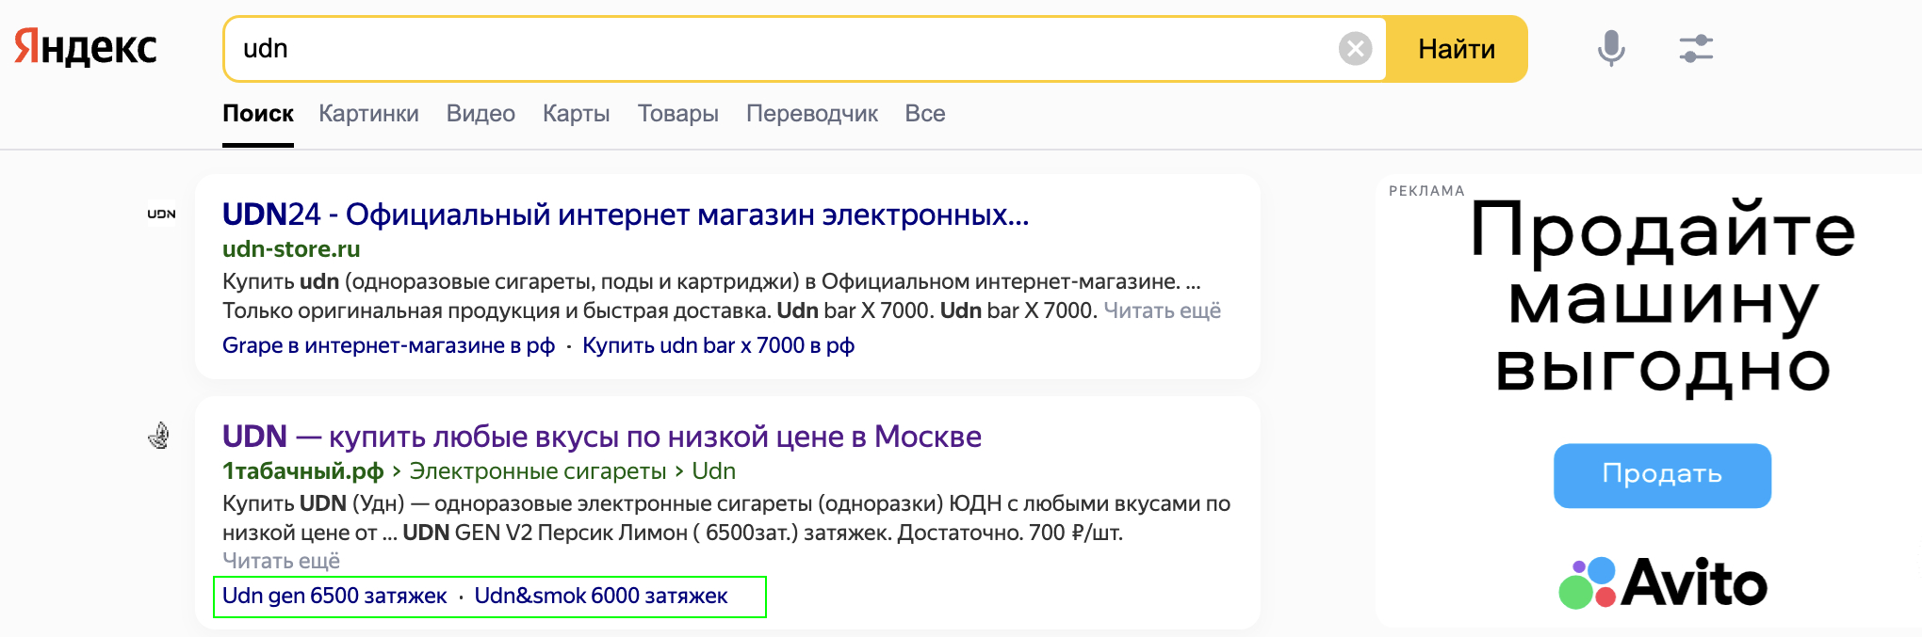
Task: Click the Avito logo in the ad
Action: click(x=1663, y=582)
